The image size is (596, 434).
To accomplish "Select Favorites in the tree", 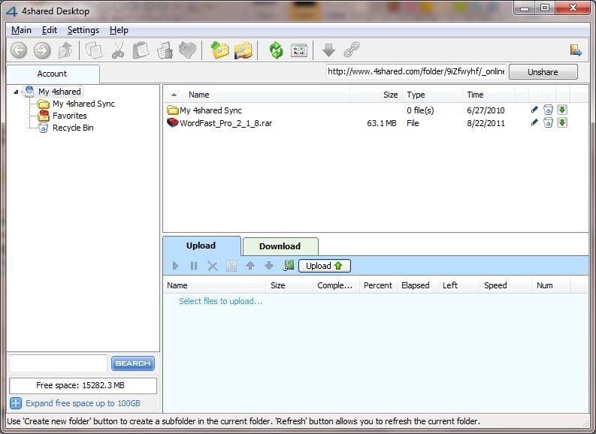I will coord(70,116).
